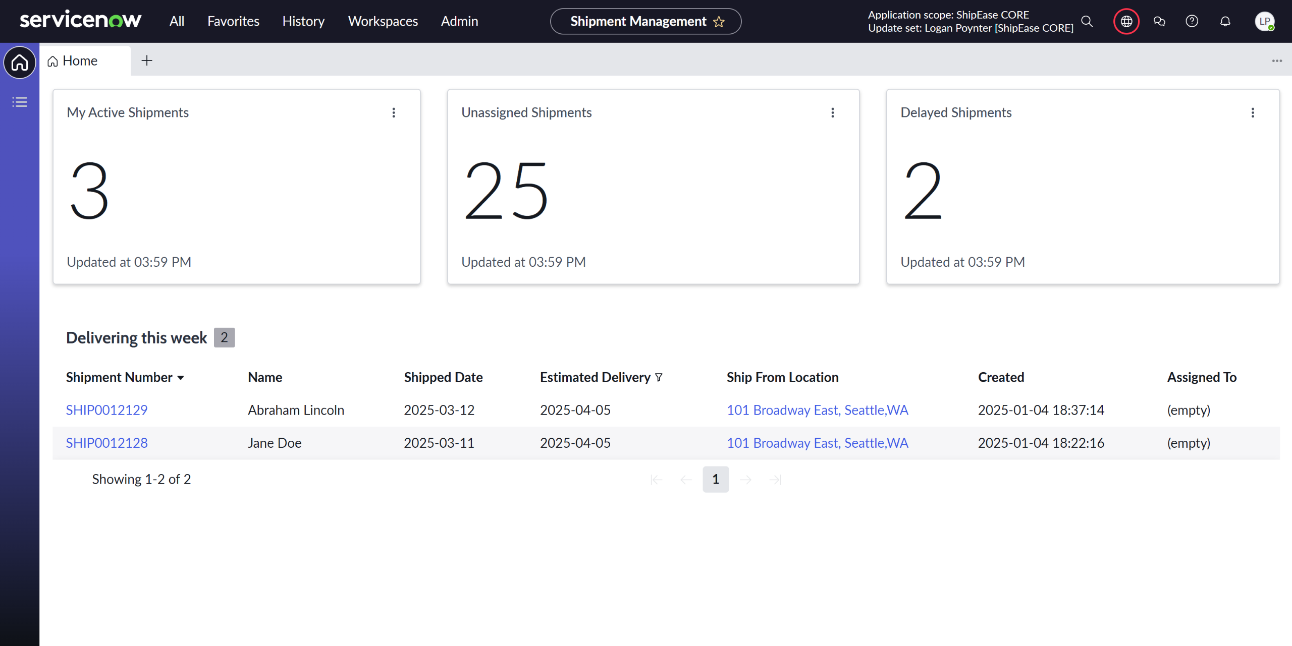
Task: Open Delayed Shipments card options menu
Action: pos(1253,112)
